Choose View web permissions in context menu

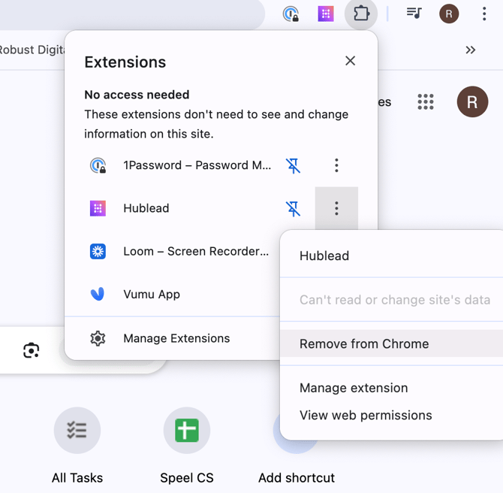coord(366,416)
